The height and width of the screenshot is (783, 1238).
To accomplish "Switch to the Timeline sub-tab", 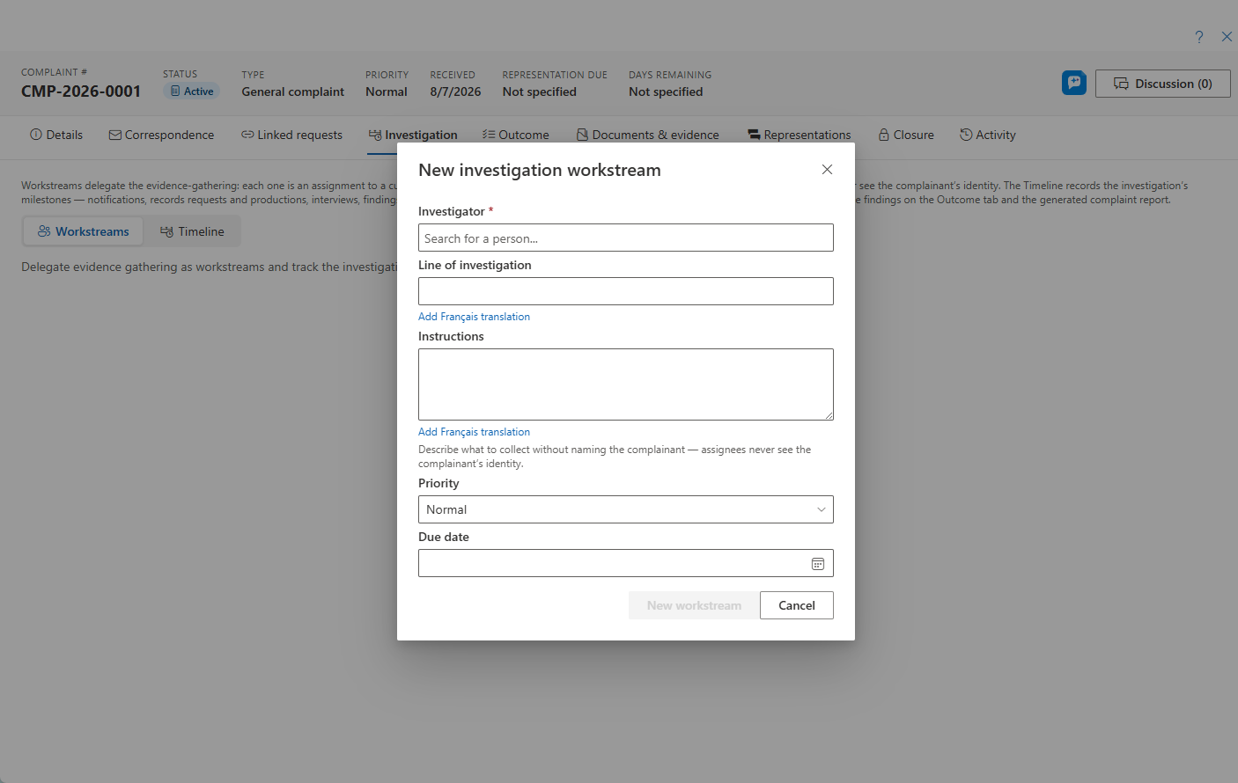I will point(192,231).
